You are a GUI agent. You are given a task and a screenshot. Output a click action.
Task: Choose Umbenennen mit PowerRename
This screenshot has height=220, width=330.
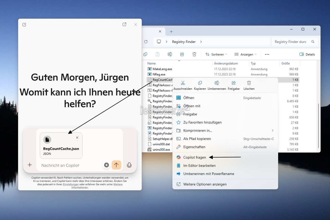click(x=225, y=174)
